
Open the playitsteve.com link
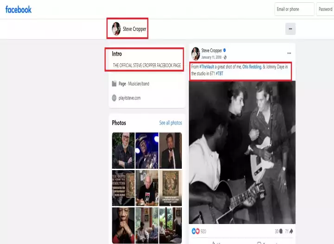[129, 98]
